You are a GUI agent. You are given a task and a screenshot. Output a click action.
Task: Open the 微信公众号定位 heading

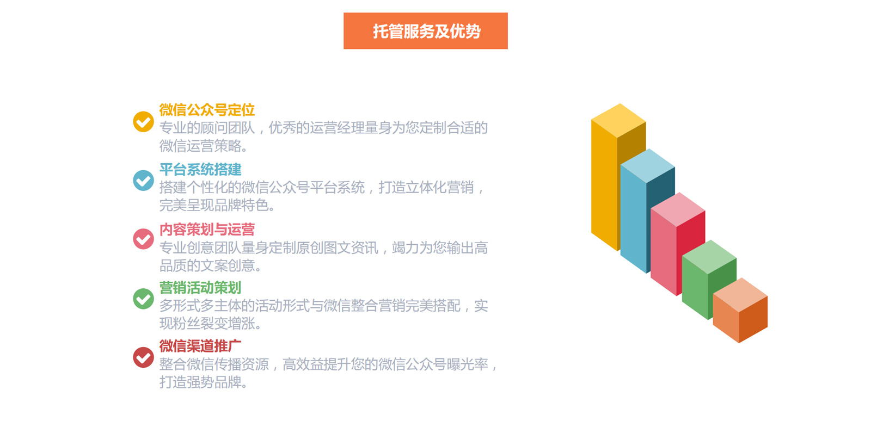207,110
